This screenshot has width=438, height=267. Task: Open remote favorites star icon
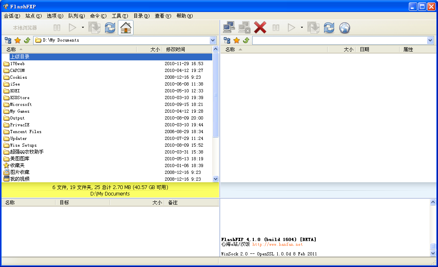tap(237, 40)
